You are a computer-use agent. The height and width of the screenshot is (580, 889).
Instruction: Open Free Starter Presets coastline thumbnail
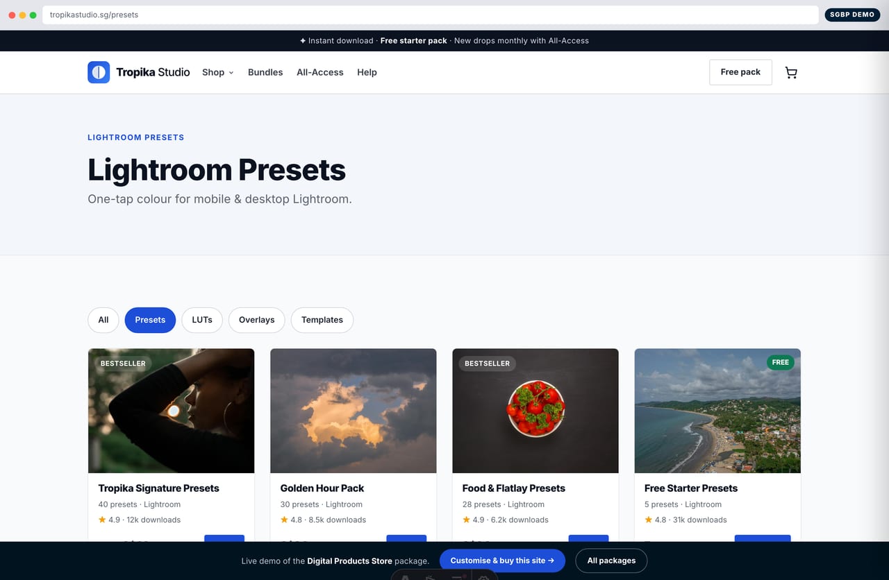point(717,411)
